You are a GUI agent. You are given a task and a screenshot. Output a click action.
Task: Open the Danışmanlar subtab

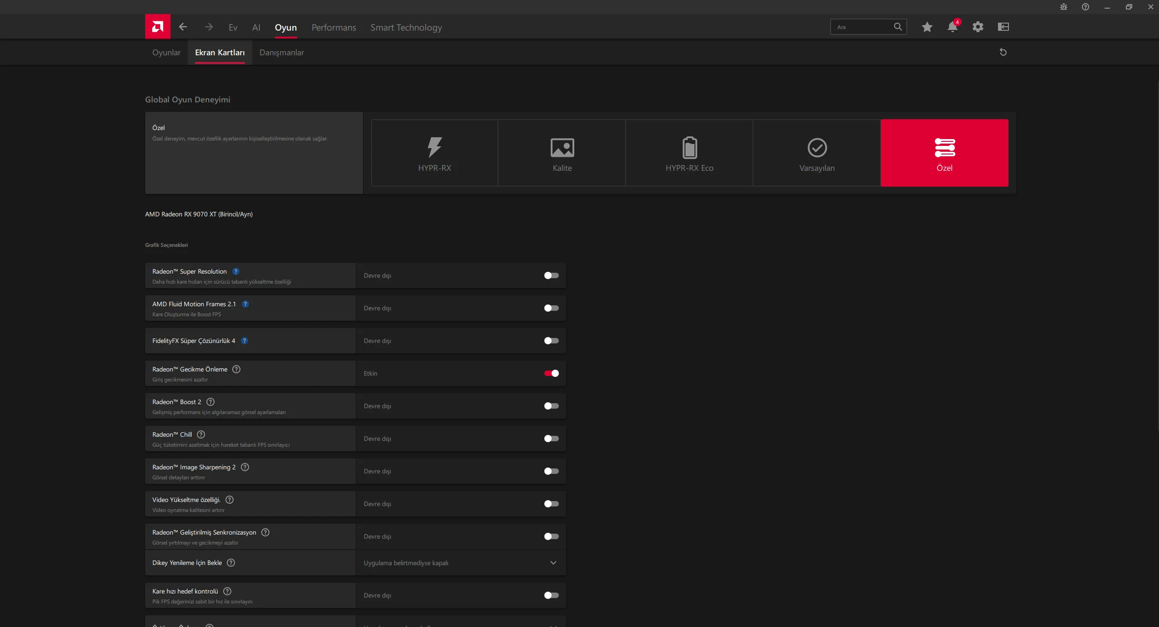click(282, 53)
